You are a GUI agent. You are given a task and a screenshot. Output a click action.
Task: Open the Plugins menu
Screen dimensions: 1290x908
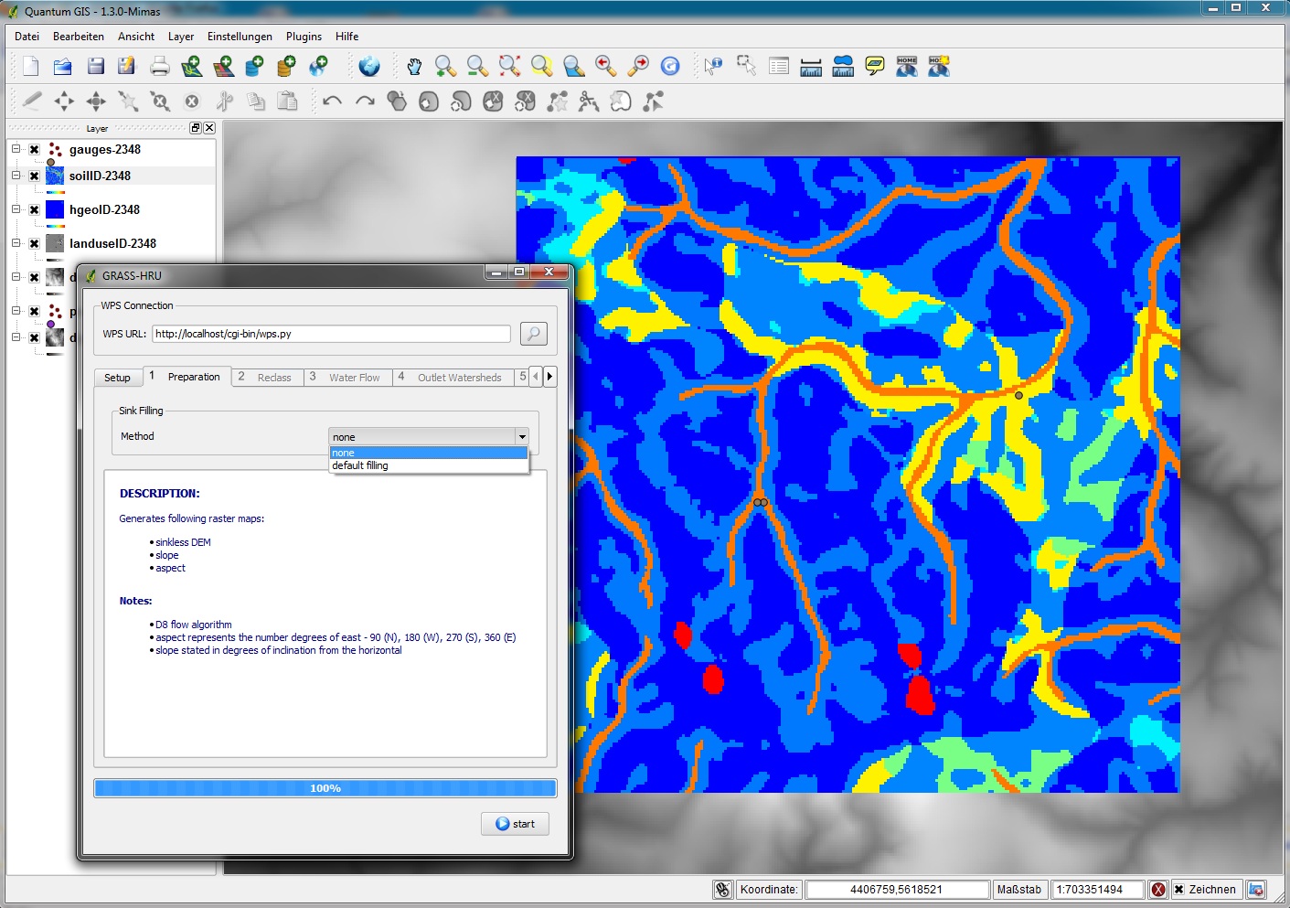click(304, 37)
